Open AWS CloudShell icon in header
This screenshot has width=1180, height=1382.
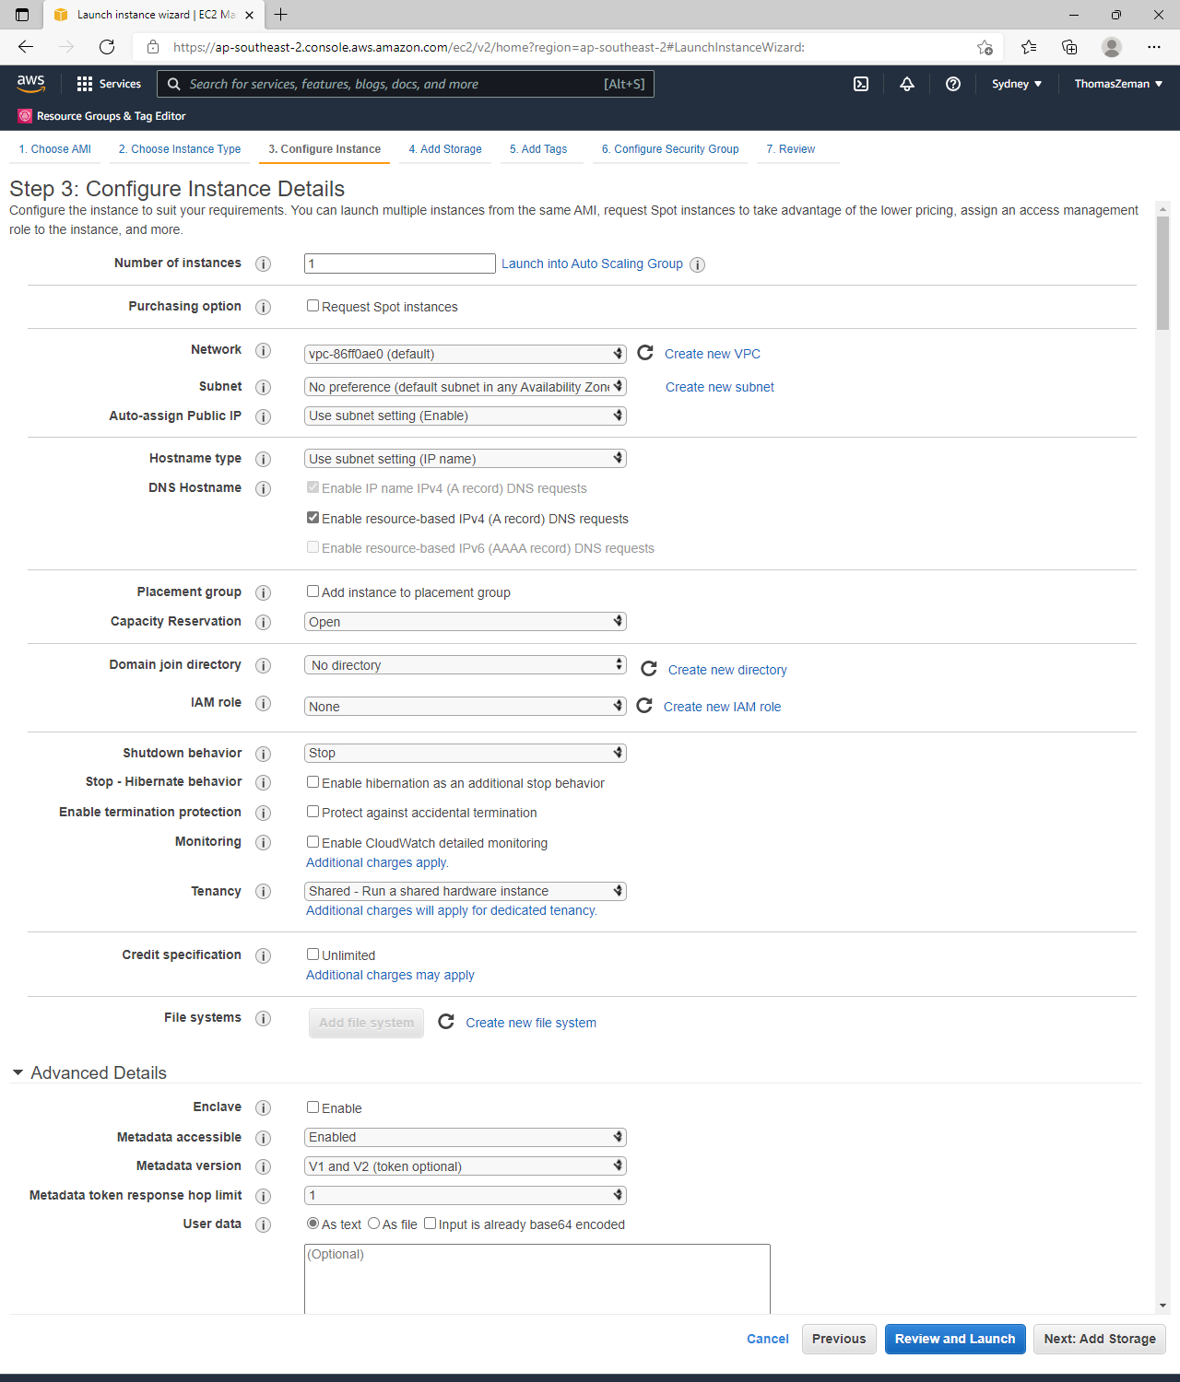861,84
